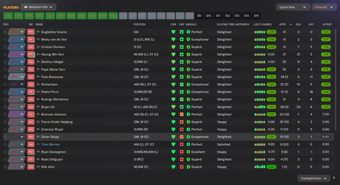This screenshot has height=185, width=340.
Task: Tick the picked checkbox for Oliver Skipp
Action: pyautogui.click(x=5, y=137)
